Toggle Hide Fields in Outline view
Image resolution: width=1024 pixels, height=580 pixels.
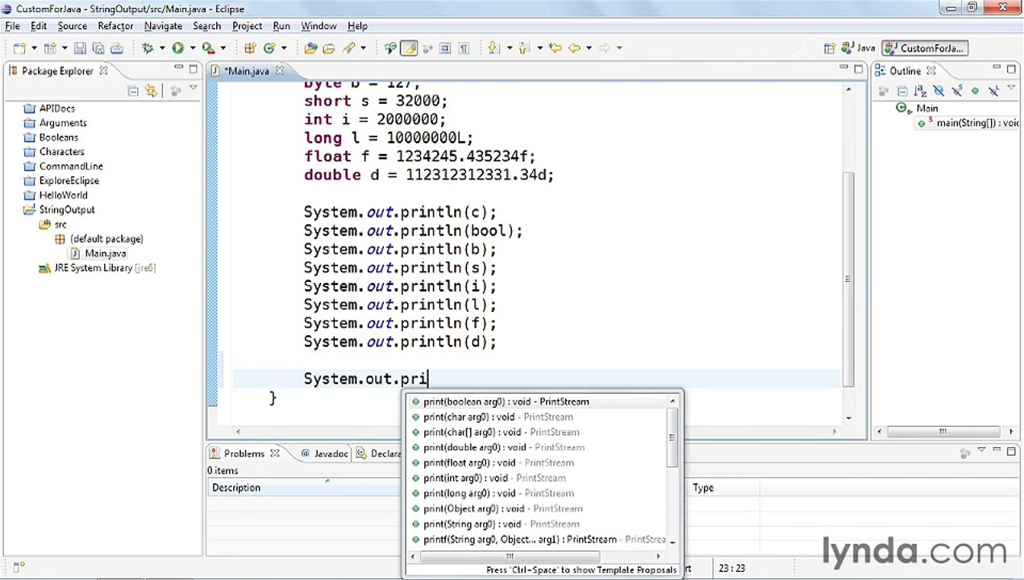coord(939,90)
